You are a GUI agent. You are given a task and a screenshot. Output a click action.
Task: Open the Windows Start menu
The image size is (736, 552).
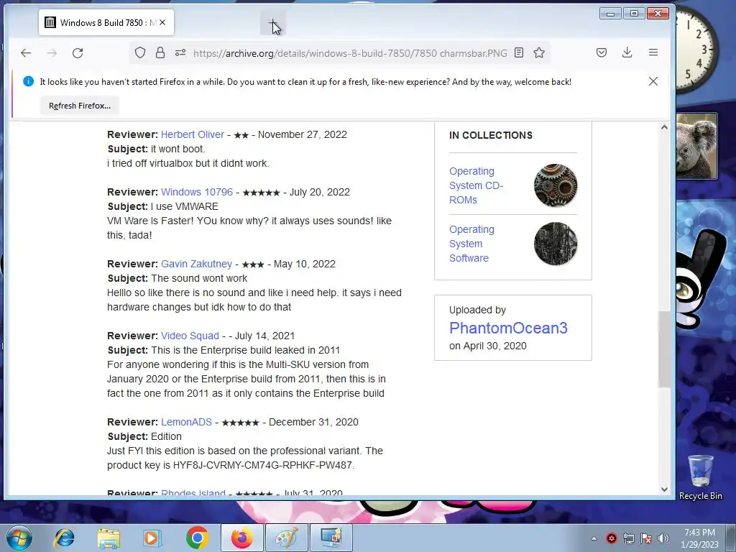19,538
